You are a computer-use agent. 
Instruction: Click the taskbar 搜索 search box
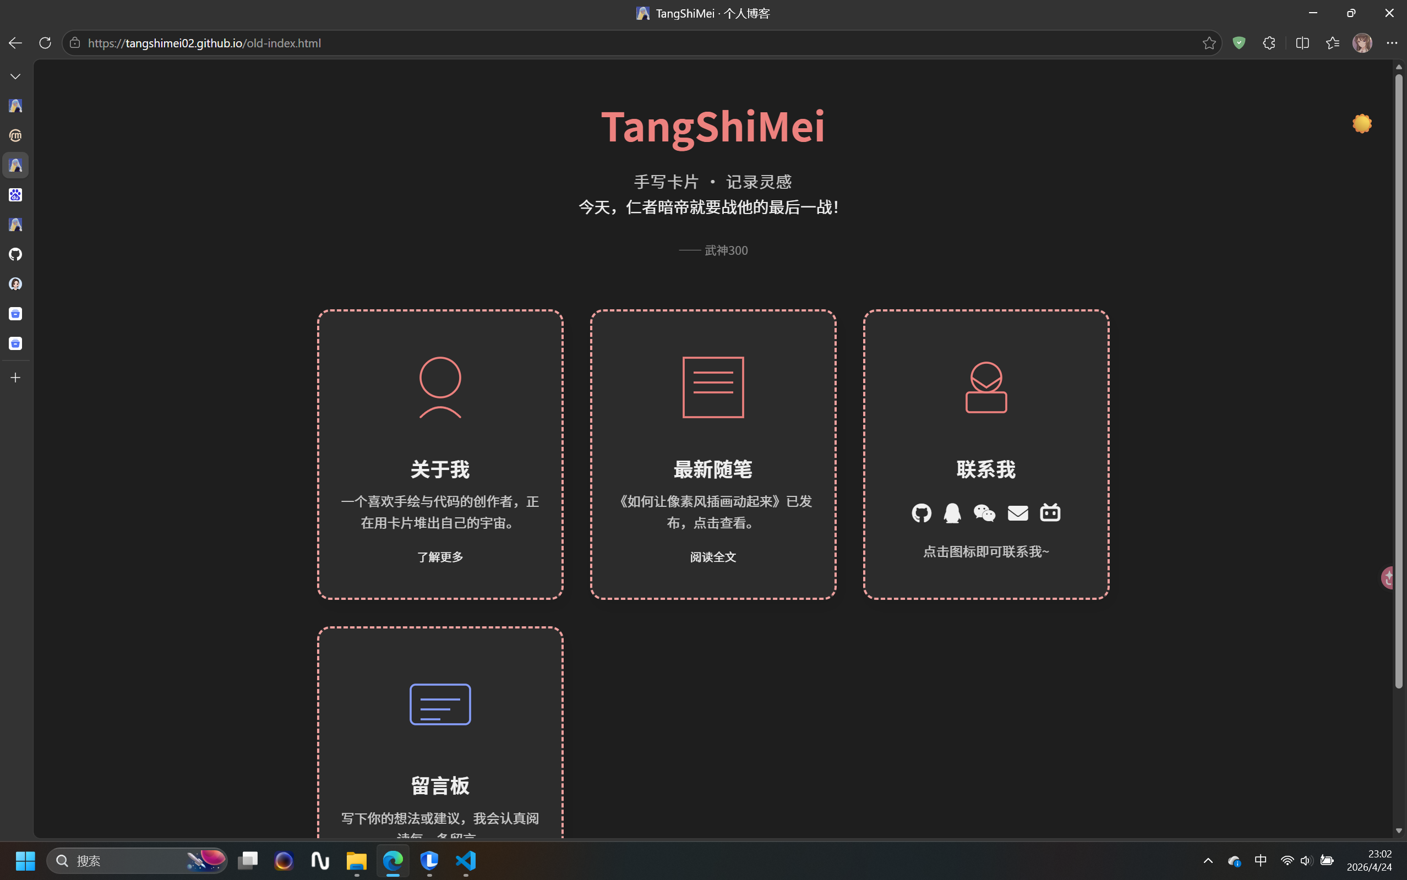(137, 860)
